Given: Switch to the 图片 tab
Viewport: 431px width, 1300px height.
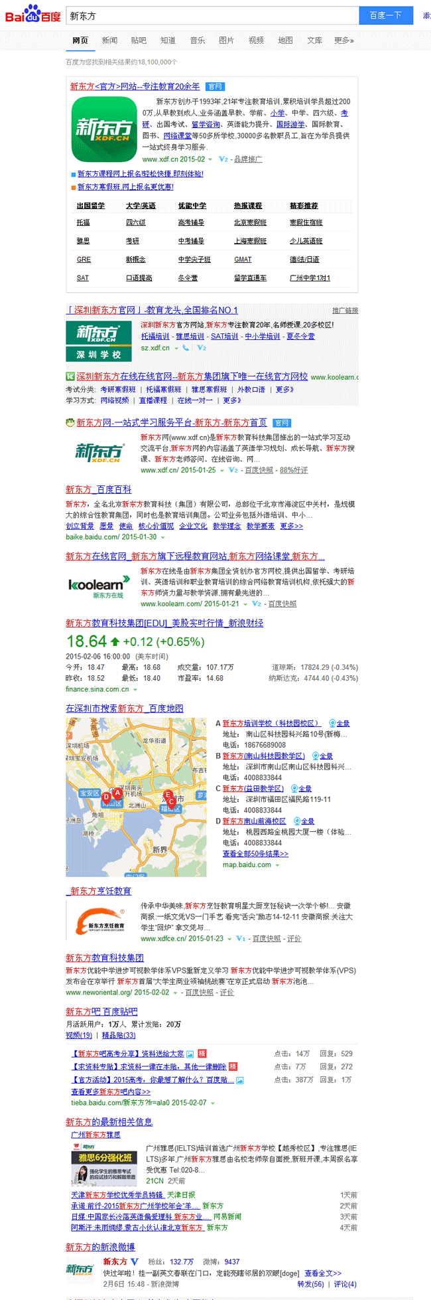Looking at the screenshot, I should [x=226, y=41].
